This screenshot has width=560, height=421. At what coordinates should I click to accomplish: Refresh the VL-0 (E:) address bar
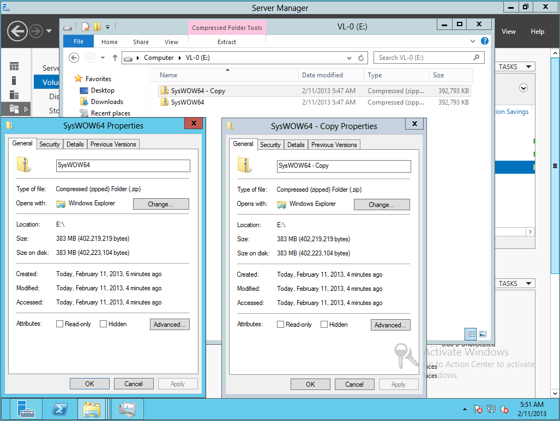coord(361,58)
